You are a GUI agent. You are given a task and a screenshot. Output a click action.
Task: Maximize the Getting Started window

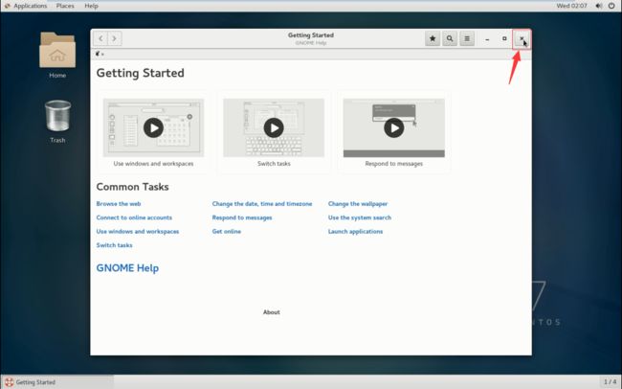[504, 38]
